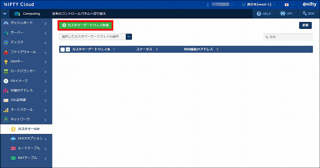Open ディスク menu item

click(x=26, y=42)
